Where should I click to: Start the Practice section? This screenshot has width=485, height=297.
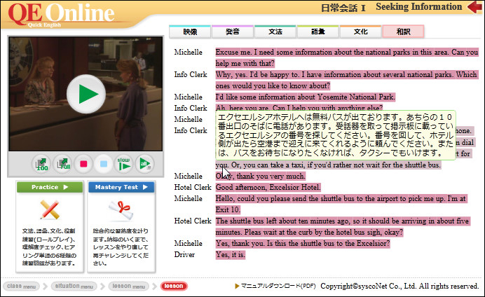tap(50, 187)
